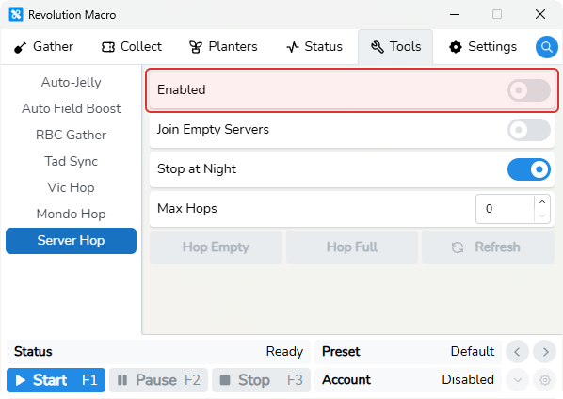The image size is (563, 399).
Task: Go to previous preset with left chevron
Action: (517, 352)
